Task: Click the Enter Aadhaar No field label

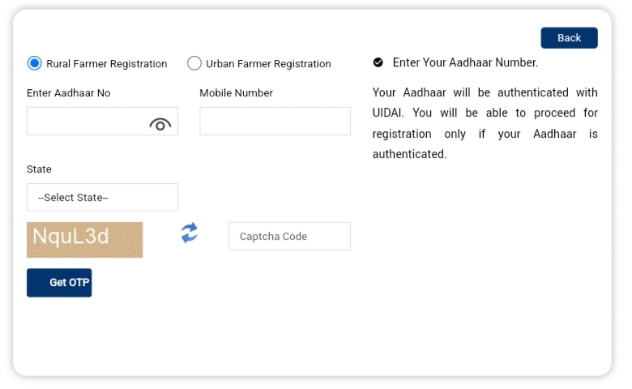Action: (69, 93)
